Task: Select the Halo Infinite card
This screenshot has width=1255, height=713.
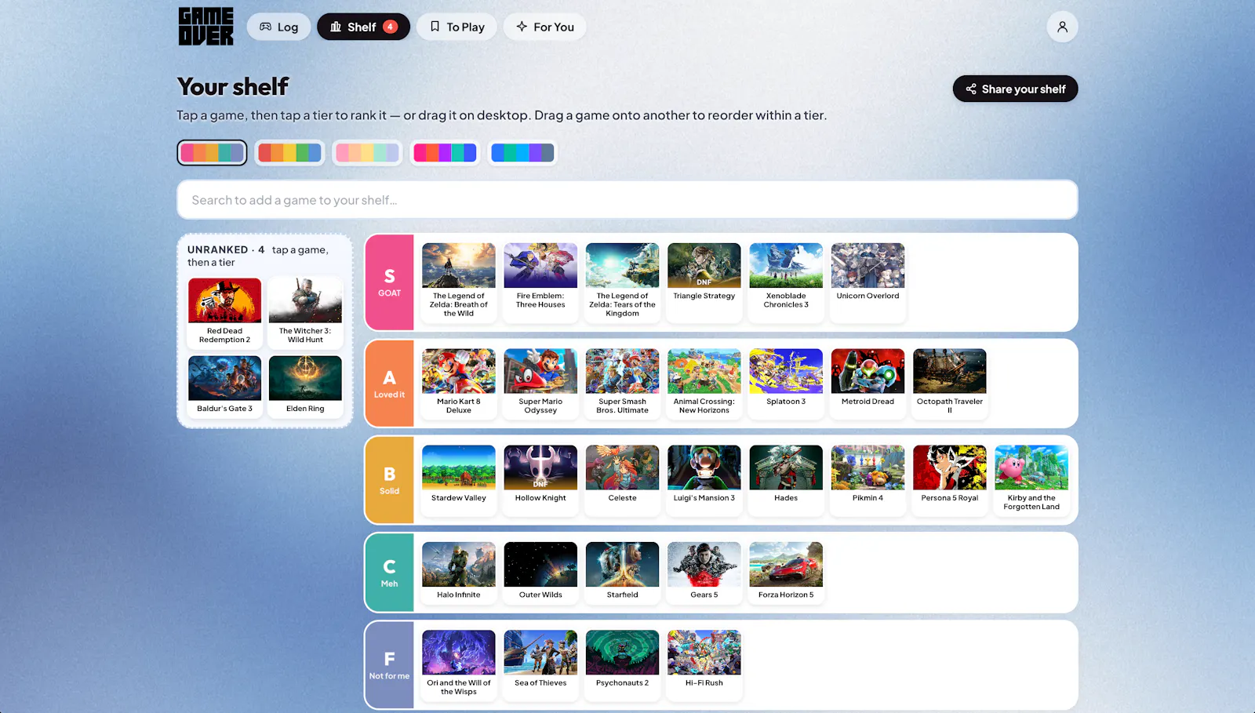Action: [459, 573]
